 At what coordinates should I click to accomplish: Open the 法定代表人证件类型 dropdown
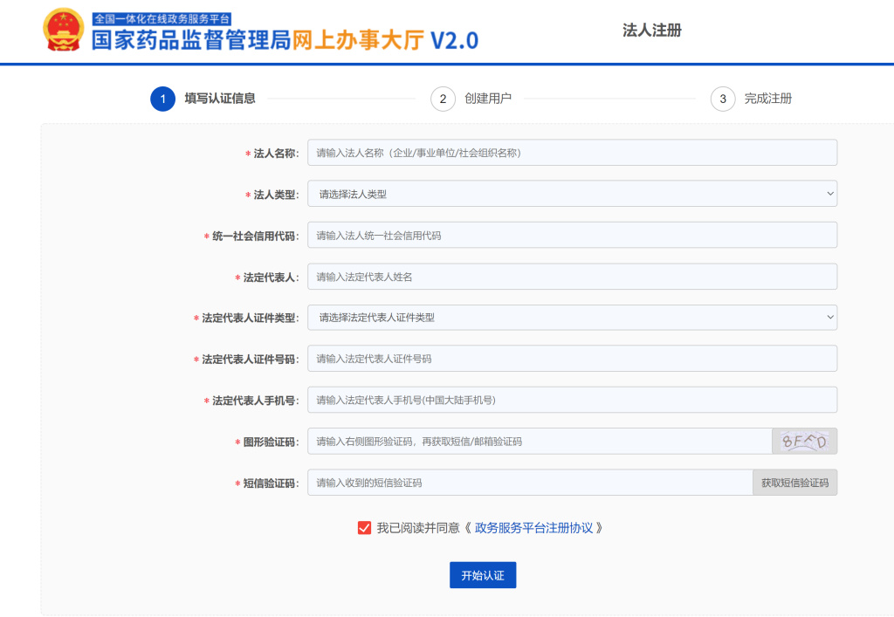[572, 317]
